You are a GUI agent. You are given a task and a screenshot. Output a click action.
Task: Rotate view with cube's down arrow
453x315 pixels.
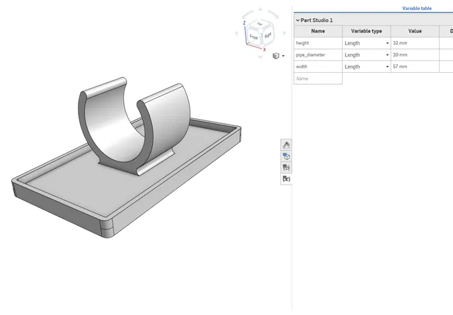tap(260, 57)
